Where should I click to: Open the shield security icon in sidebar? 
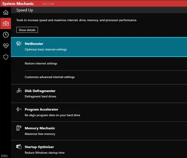click(x=6, y=57)
